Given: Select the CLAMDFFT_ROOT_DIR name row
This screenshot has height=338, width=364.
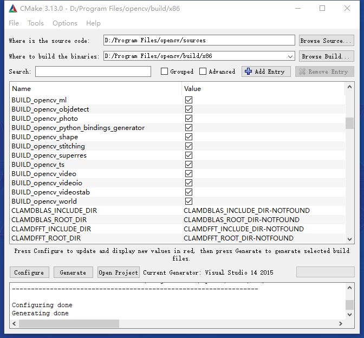Looking at the screenshot, I should pos(46,238).
